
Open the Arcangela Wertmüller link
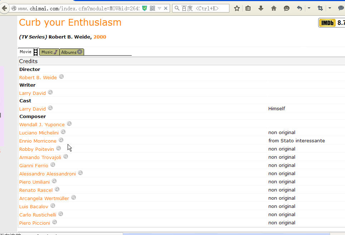pyautogui.click(x=44, y=199)
